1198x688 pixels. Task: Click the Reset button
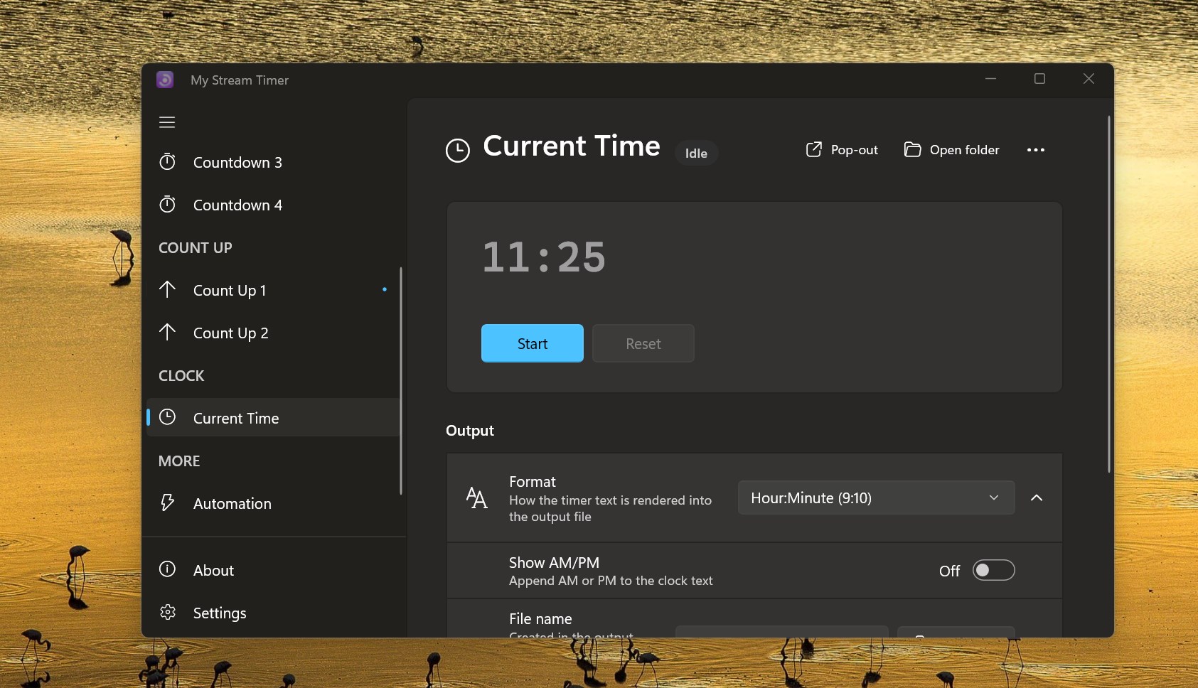pos(643,343)
